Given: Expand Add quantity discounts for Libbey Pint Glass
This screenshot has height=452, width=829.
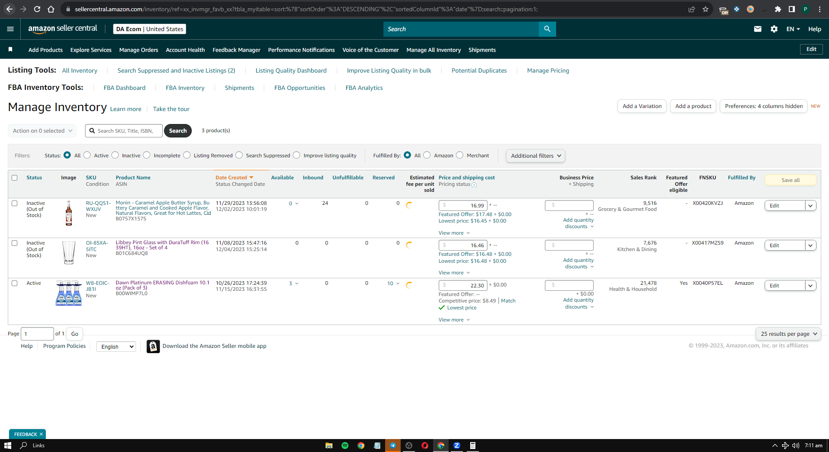Looking at the screenshot, I should [x=579, y=263].
